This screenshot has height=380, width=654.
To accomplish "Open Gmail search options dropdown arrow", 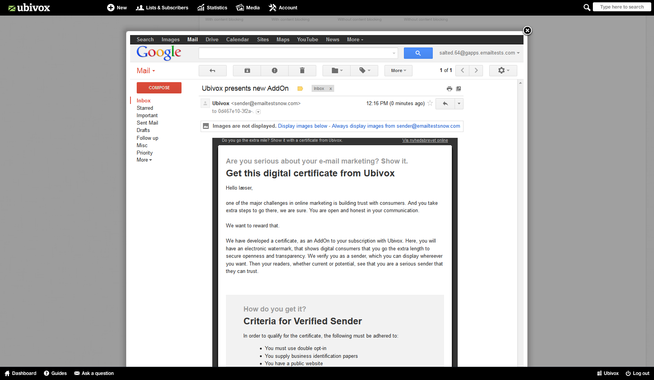I will coord(394,53).
